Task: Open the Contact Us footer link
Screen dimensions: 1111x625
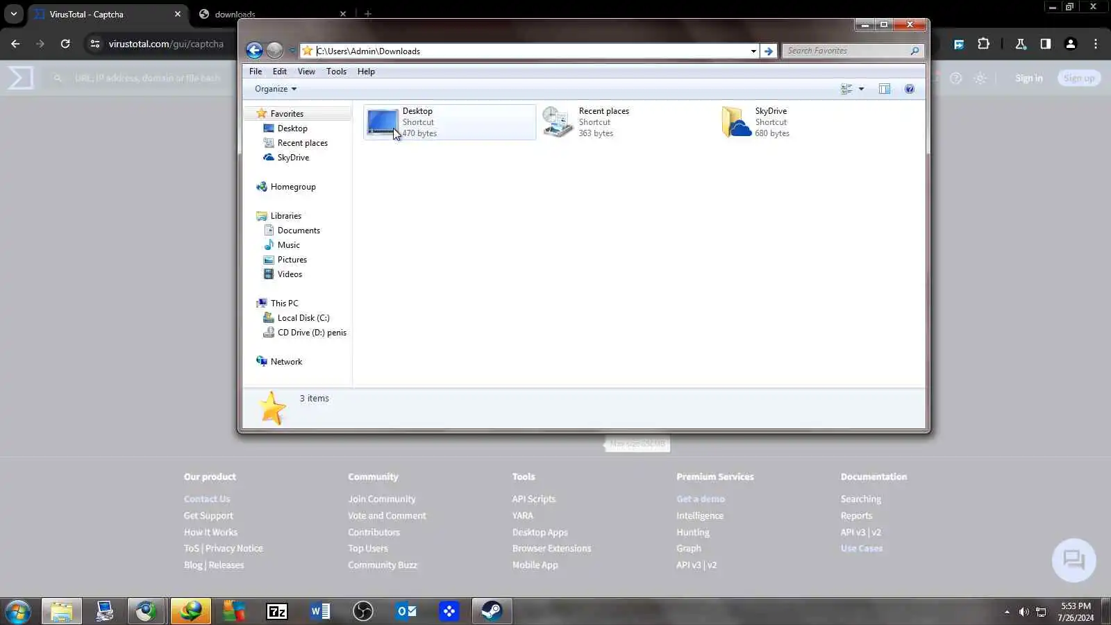Action: pos(207,499)
